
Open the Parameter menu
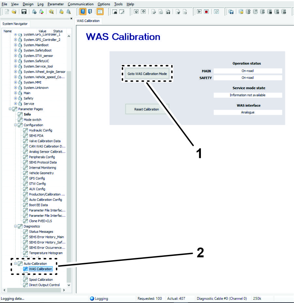pos(56,4)
